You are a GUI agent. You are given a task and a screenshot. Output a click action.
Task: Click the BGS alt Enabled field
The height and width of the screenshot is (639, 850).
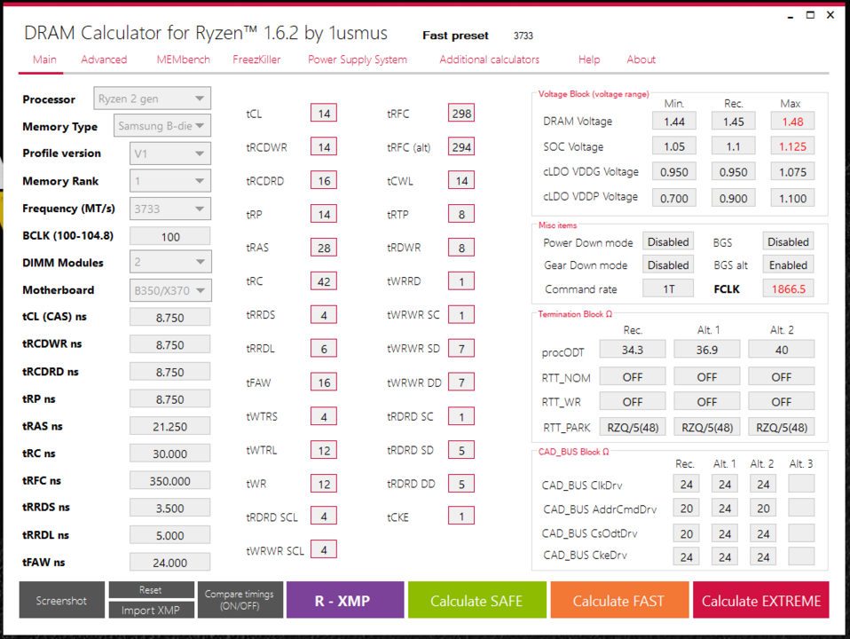tap(788, 265)
